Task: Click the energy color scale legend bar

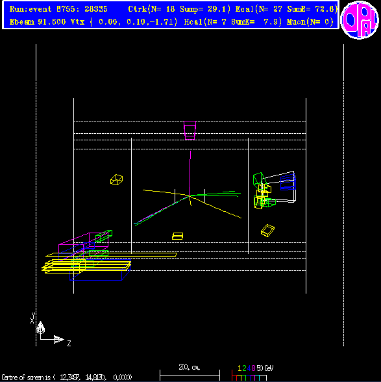Action: pos(249,376)
